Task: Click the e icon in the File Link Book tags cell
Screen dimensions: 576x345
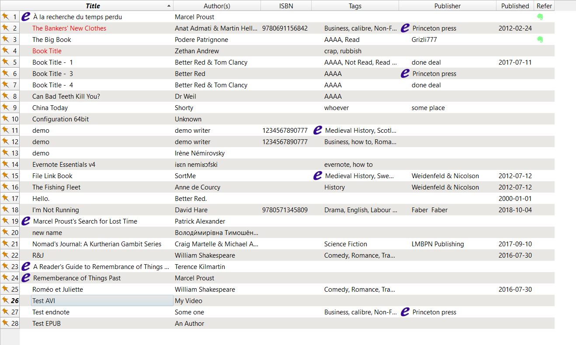Action: [x=318, y=176]
